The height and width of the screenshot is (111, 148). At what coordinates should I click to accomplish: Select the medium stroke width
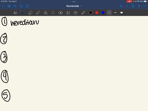(115, 13)
